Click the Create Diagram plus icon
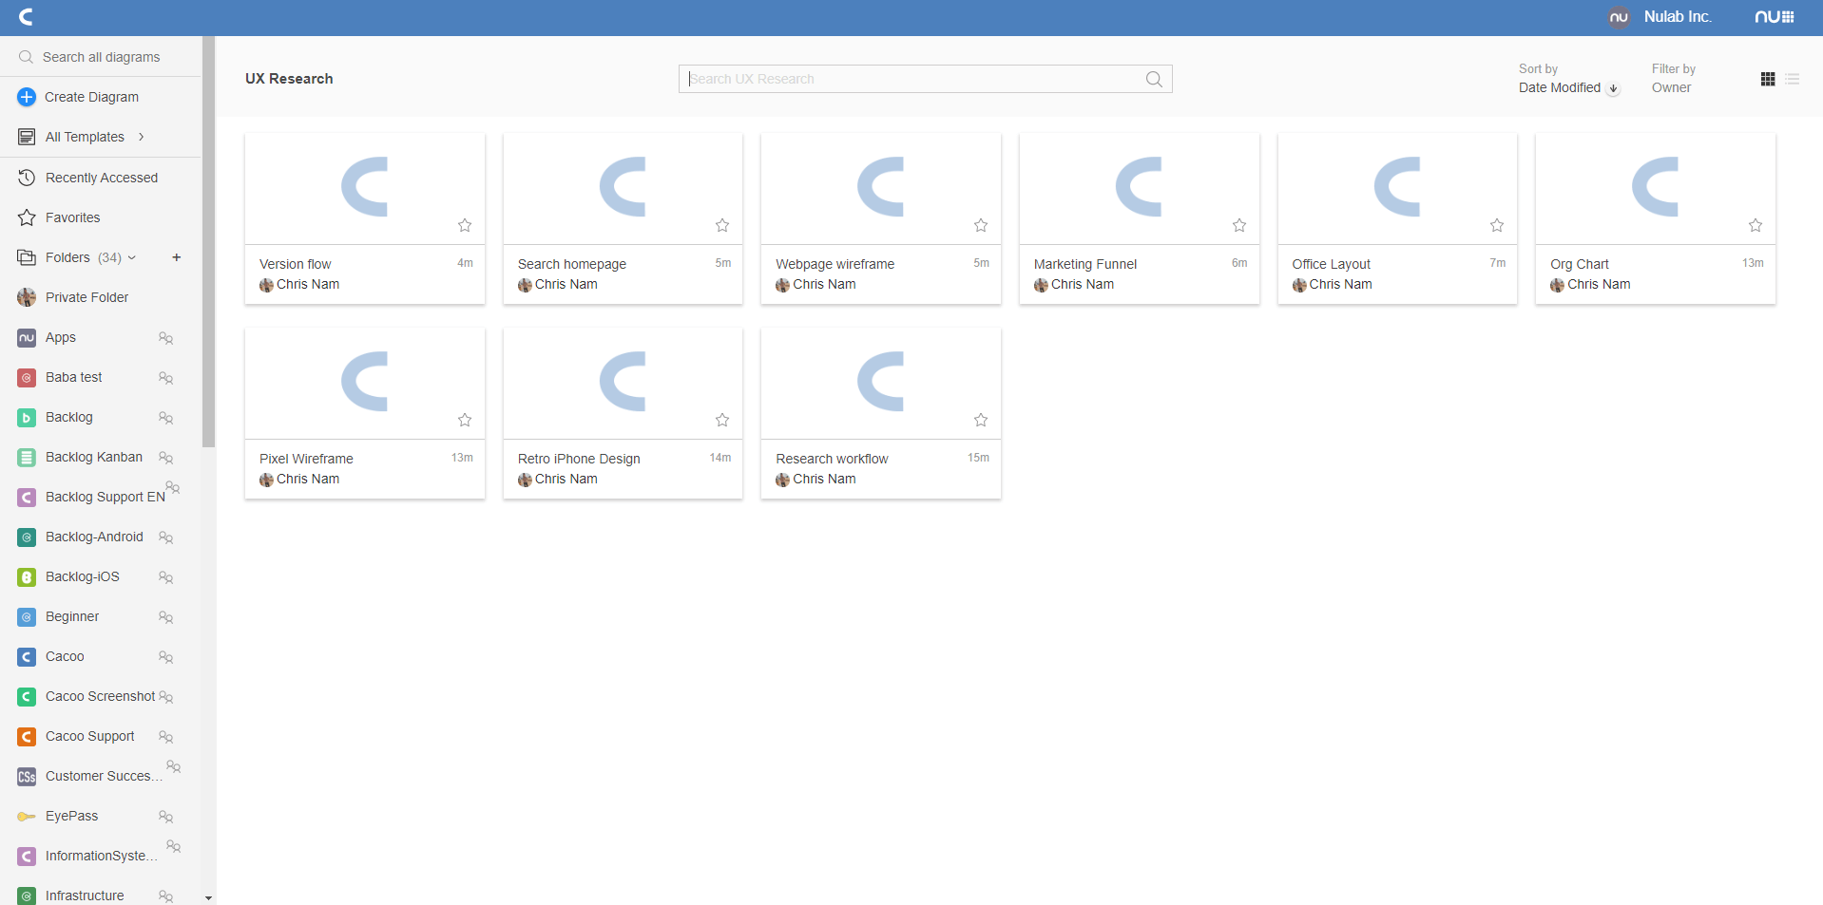The height and width of the screenshot is (905, 1823). tap(27, 97)
